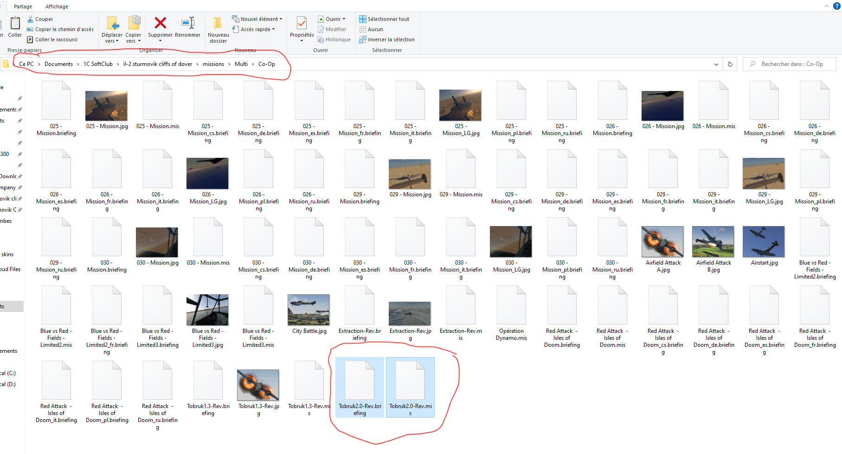The image size is (842, 454).
Task: Select the Tobruk2.0-Rev.briefing file icon
Action: coord(360,381)
